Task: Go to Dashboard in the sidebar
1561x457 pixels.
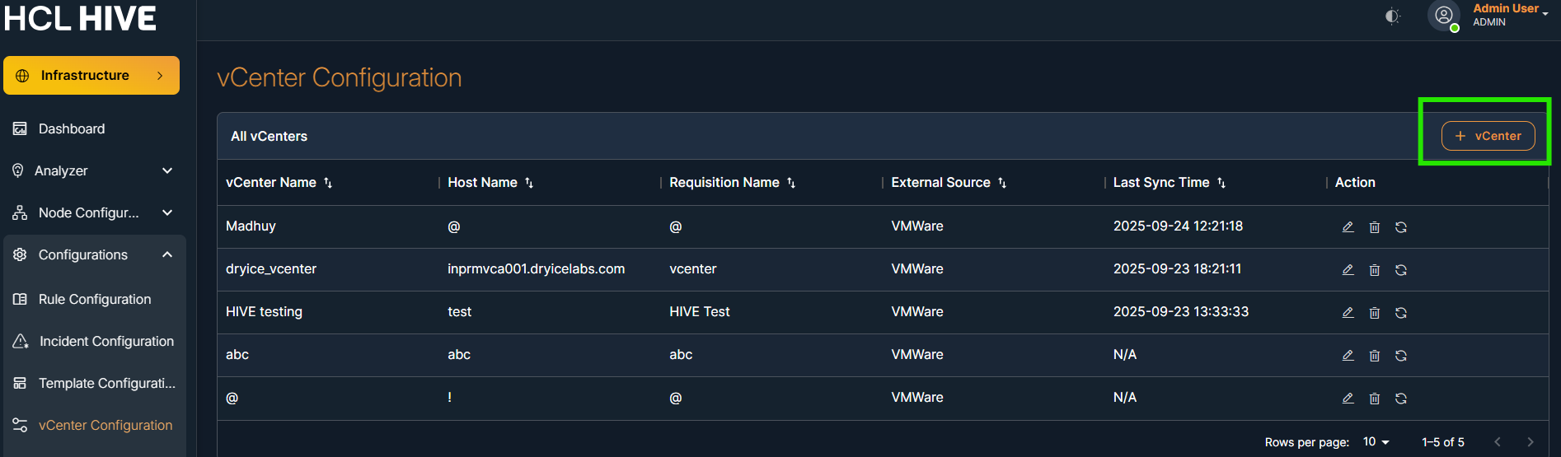Action: click(71, 128)
